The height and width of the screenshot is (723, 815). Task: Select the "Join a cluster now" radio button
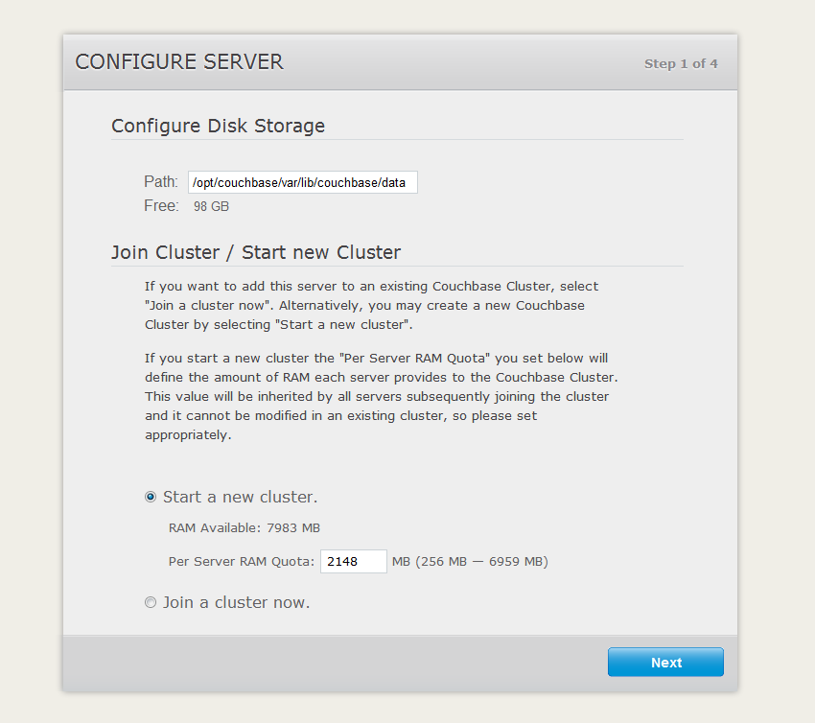[x=151, y=602]
